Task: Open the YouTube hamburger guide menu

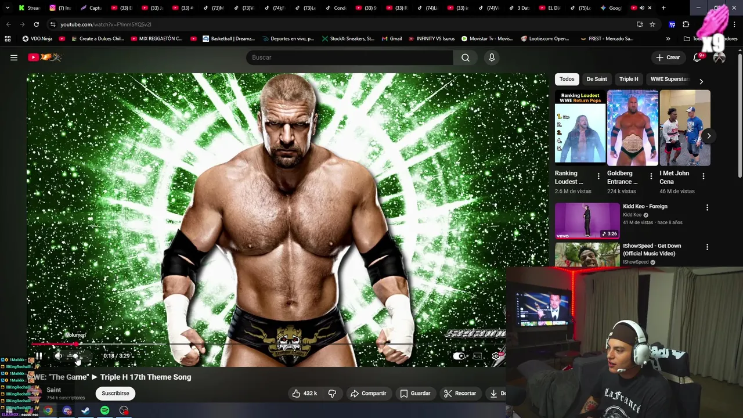Action: tap(14, 57)
